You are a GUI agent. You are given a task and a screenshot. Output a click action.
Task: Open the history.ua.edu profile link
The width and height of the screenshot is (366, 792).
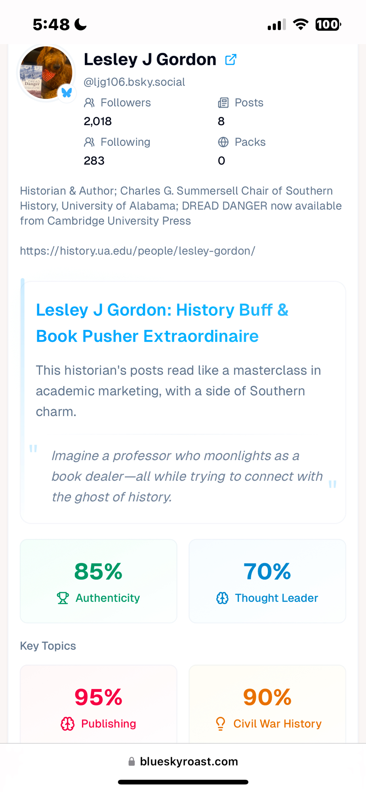click(137, 251)
